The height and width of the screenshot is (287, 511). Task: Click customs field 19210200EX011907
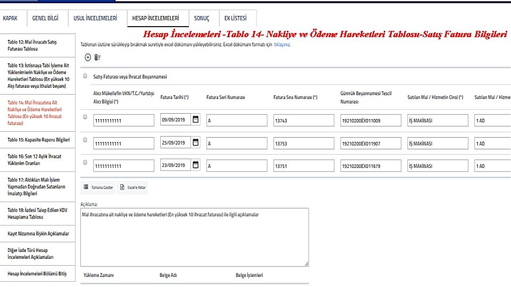point(371,143)
